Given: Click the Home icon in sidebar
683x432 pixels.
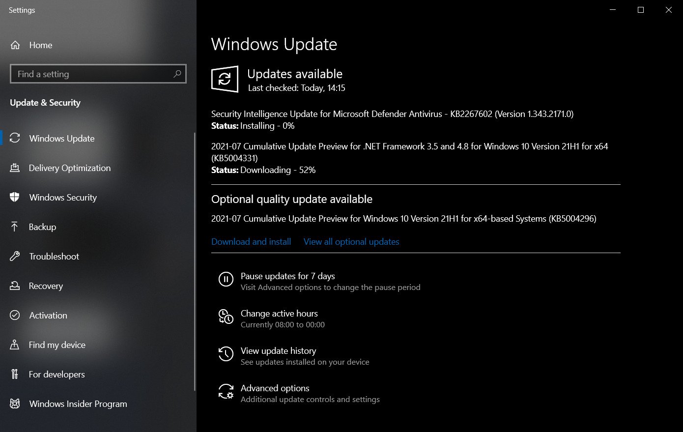Looking at the screenshot, I should click(15, 45).
